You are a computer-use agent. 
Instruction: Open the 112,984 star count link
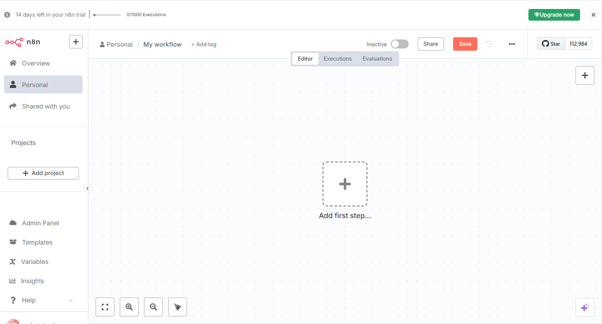pyautogui.click(x=579, y=44)
